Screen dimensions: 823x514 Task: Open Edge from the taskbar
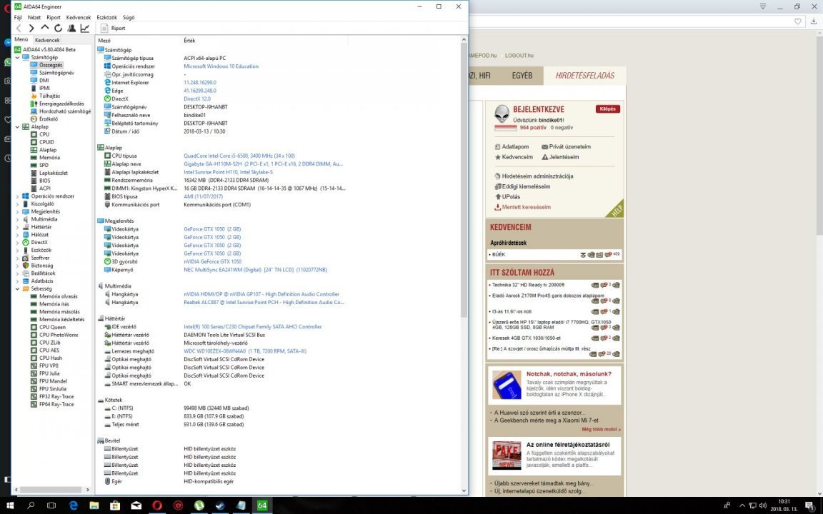73,505
